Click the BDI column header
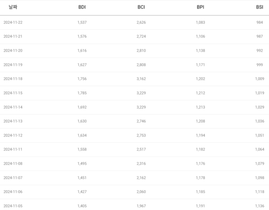 82,7
